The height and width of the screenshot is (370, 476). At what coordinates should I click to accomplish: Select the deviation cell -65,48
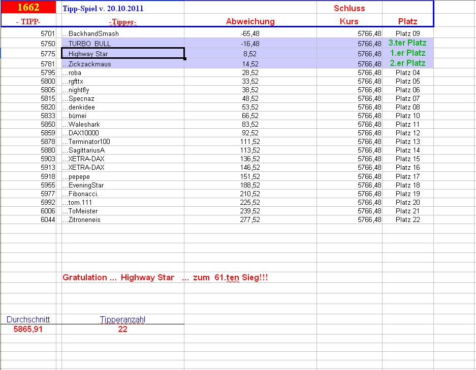pyautogui.click(x=250, y=33)
